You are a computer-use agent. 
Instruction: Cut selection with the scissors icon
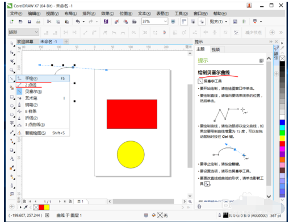tap(49, 22)
